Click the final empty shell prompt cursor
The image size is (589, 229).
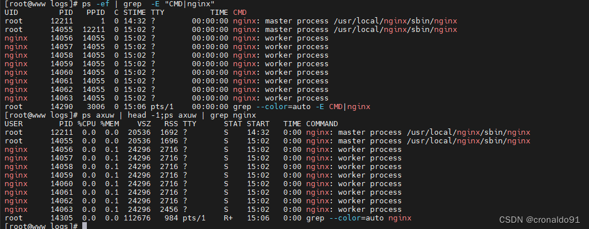pyautogui.click(x=84, y=227)
